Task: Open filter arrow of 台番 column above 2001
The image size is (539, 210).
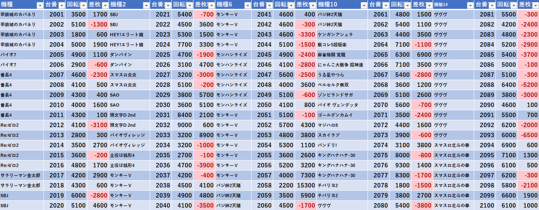Action: [61, 5]
